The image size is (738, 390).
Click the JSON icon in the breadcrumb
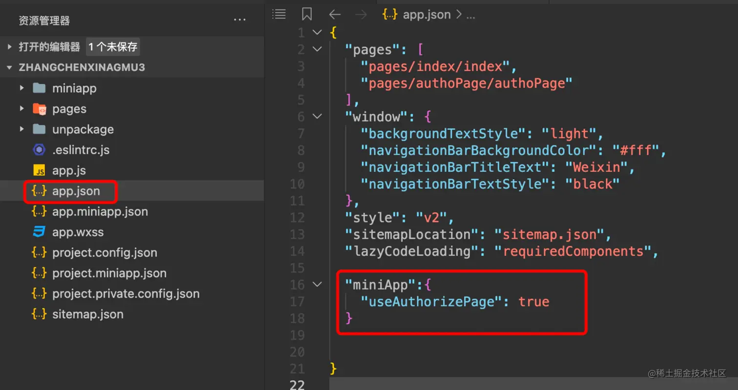(x=390, y=14)
